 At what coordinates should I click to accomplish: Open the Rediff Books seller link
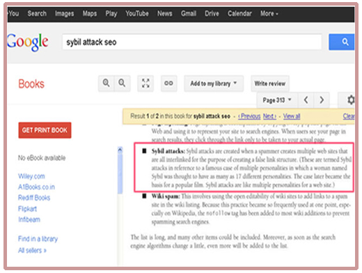34,198
